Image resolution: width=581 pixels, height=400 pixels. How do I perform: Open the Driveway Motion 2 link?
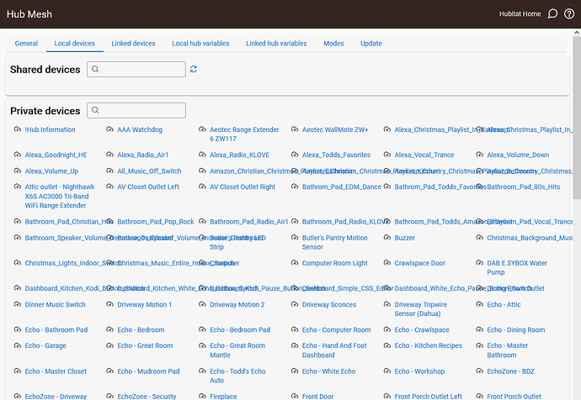click(237, 304)
